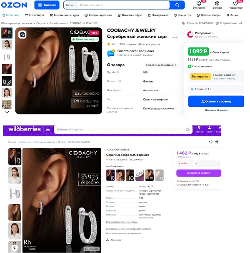Screen dimensions: 250x253
Task: Click the visual search icon on Ozon image
Action: (x=22, y=35)
